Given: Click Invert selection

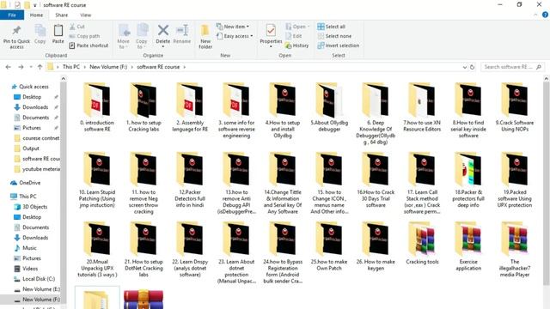Looking at the screenshot, I should tap(338, 45).
